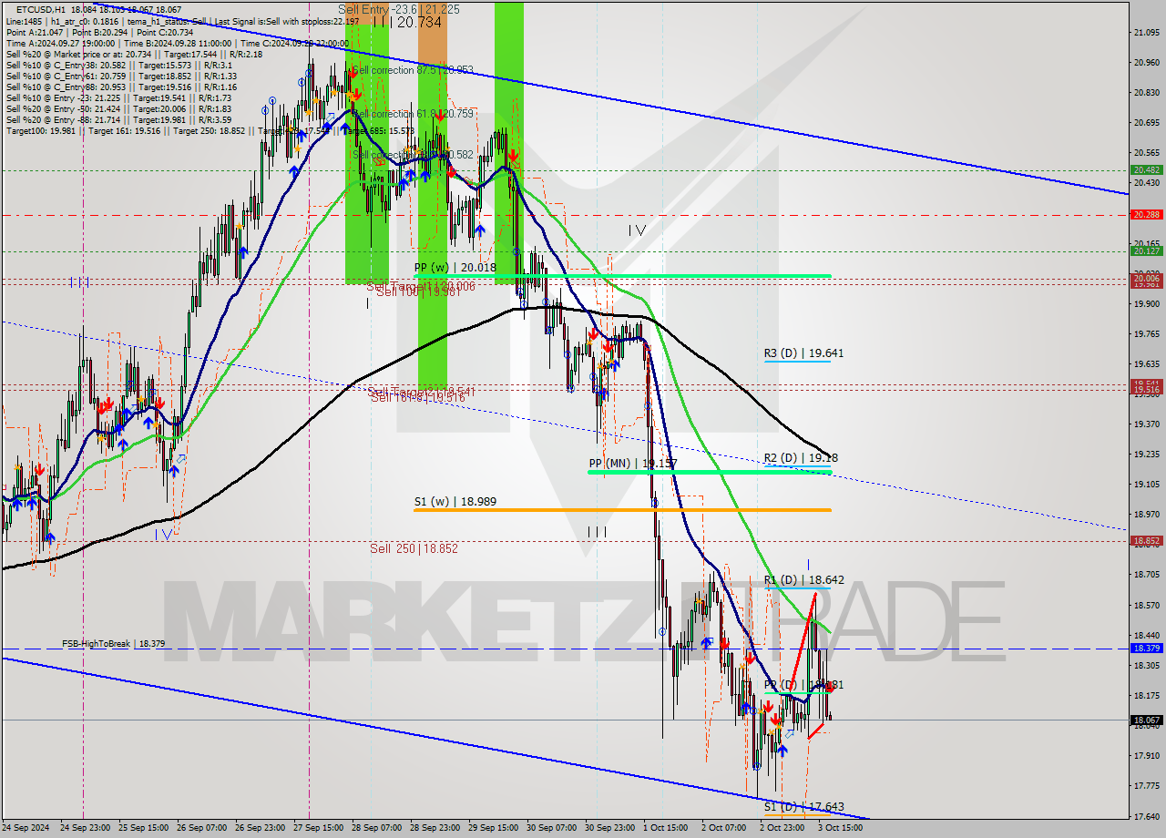Select the Sell correction 61.8 | 20.759 label

click(x=412, y=114)
